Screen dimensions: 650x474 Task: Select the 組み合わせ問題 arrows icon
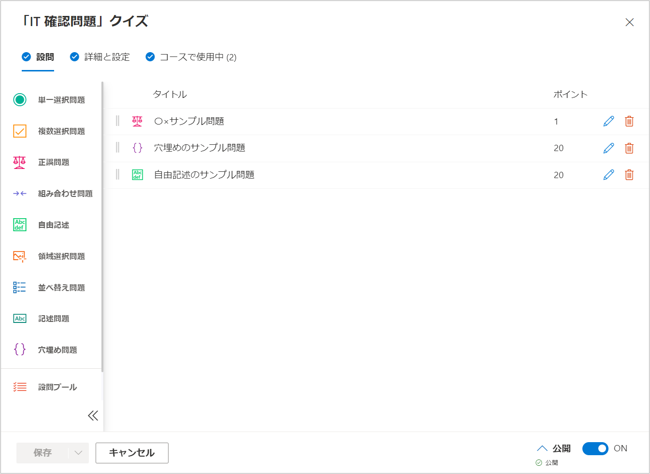(x=19, y=194)
